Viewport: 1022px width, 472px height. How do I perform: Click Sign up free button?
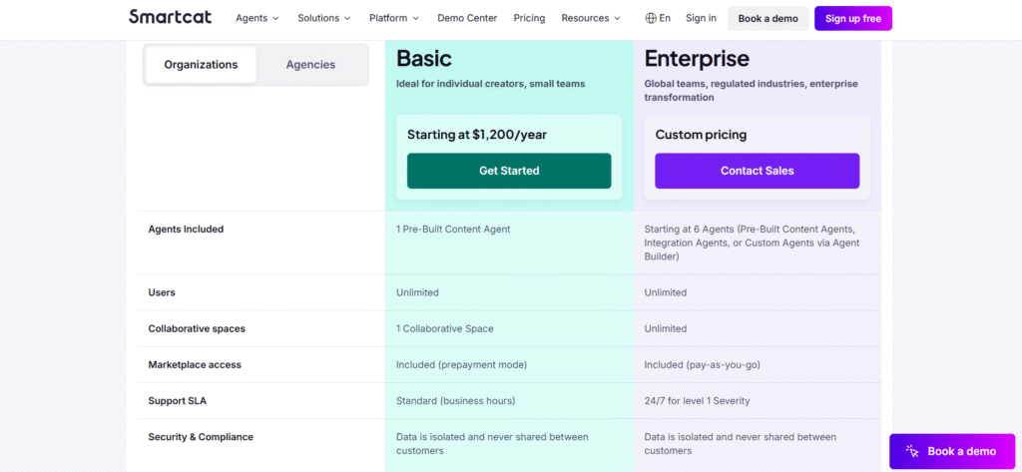coord(852,18)
